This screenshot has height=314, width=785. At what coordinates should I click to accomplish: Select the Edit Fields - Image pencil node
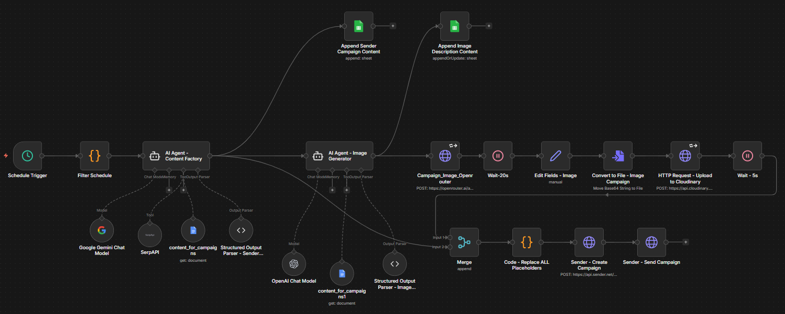click(x=556, y=156)
